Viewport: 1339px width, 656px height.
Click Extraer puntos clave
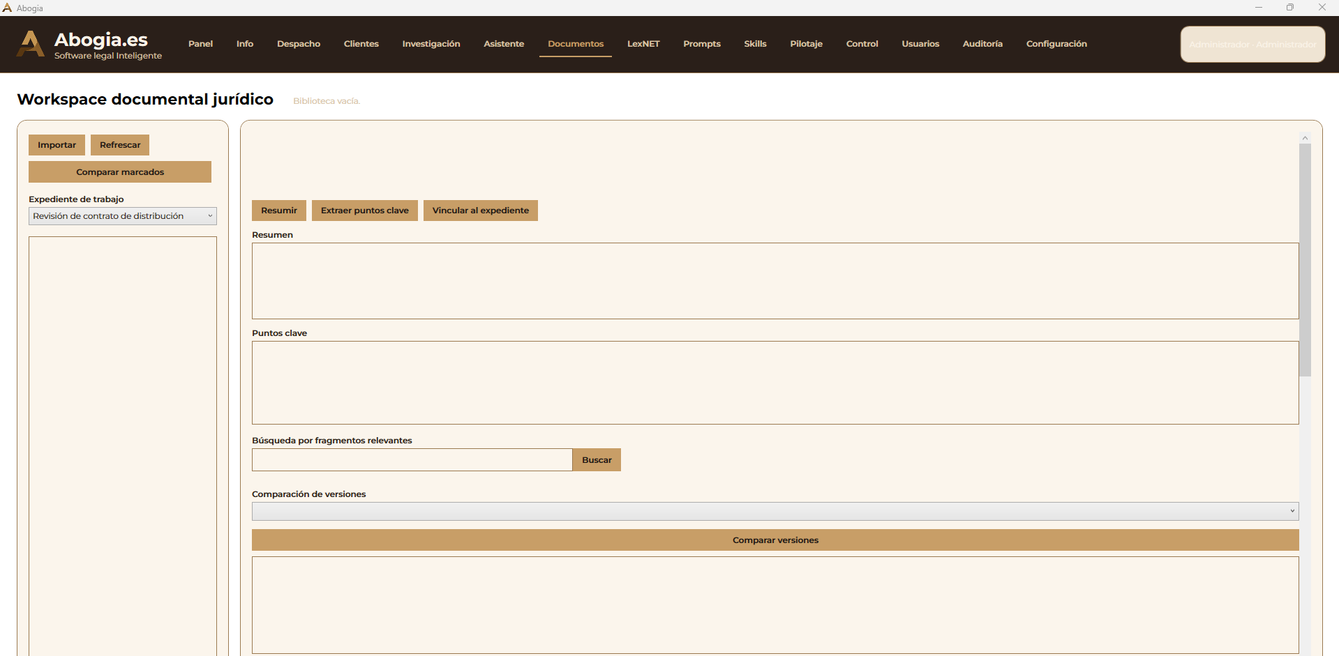click(364, 211)
